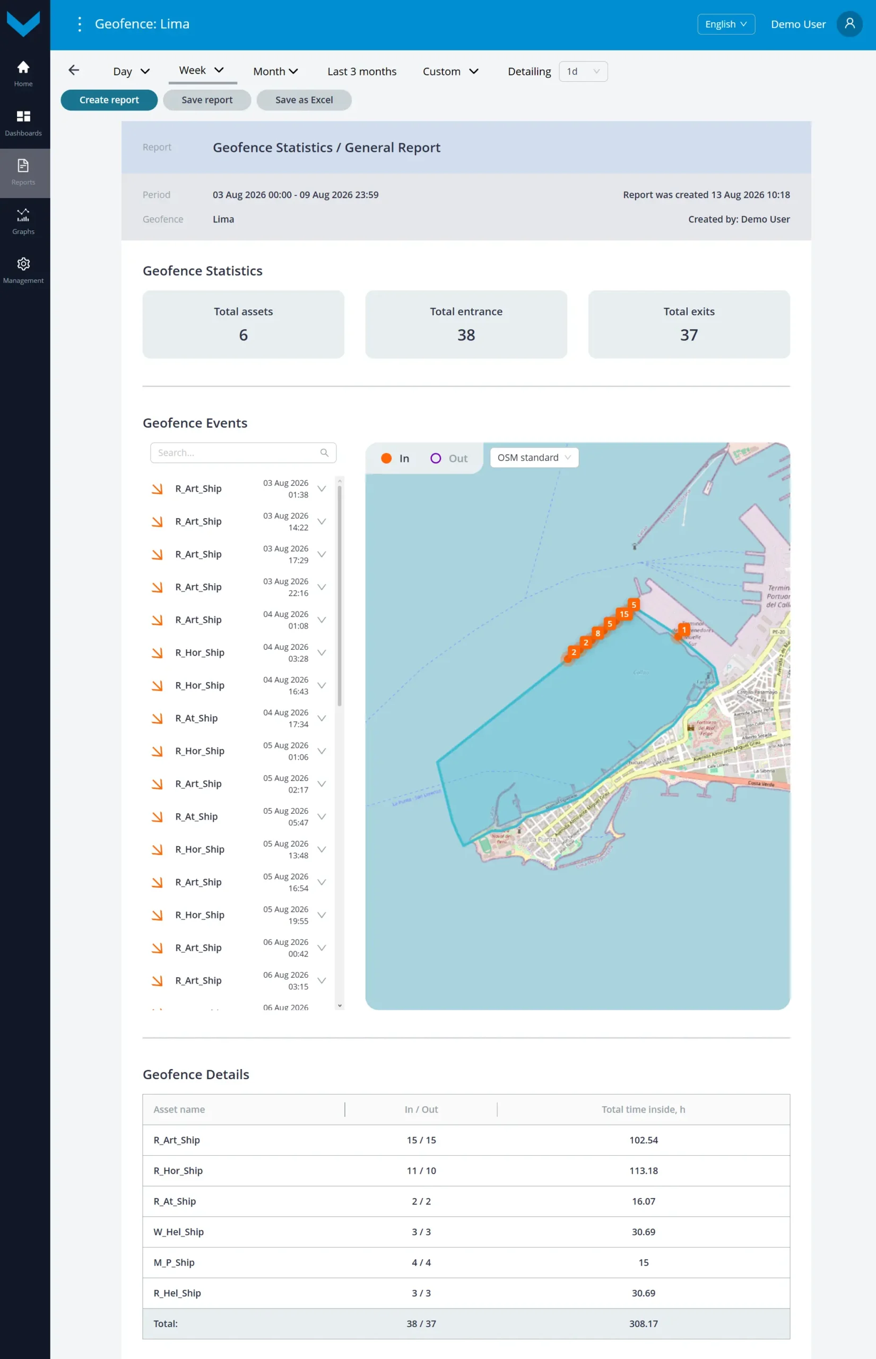Select the Month period tab
Image resolution: width=876 pixels, height=1359 pixels.
tap(275, 71)
